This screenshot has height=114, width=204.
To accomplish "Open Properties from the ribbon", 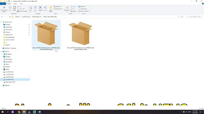I will (x=67, y=9).
